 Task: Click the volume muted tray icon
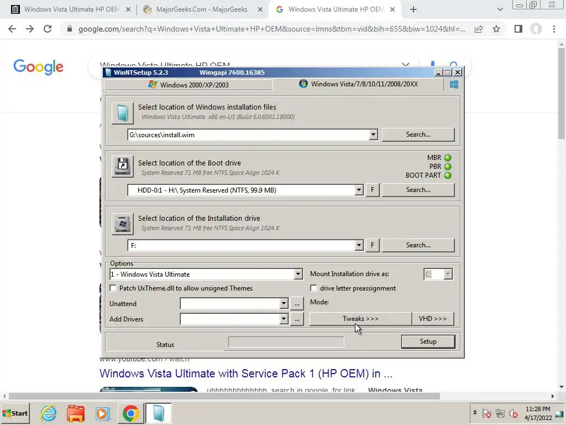tap(513, 413)
